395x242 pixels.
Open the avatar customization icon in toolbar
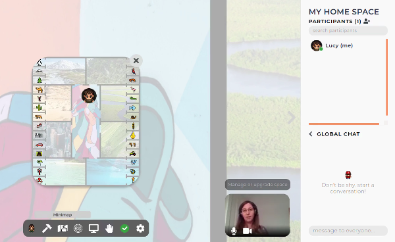(x=32, y=228)
